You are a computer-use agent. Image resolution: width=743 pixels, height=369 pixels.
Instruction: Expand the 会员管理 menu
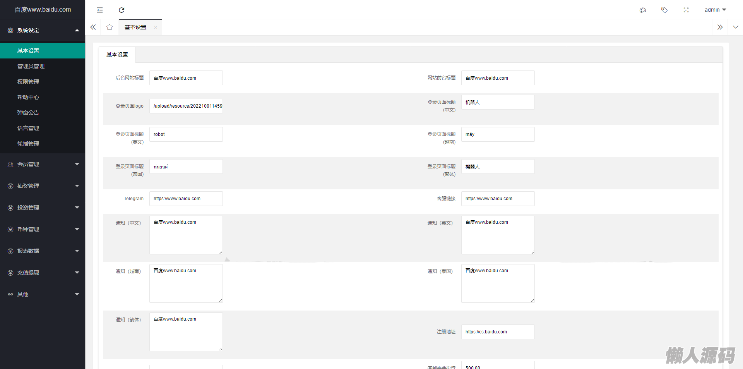pyautogui.click(x=43, y=164)
